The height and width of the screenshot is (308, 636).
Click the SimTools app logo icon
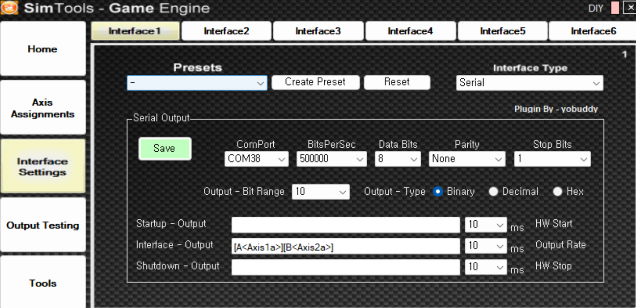coord(9,8)
